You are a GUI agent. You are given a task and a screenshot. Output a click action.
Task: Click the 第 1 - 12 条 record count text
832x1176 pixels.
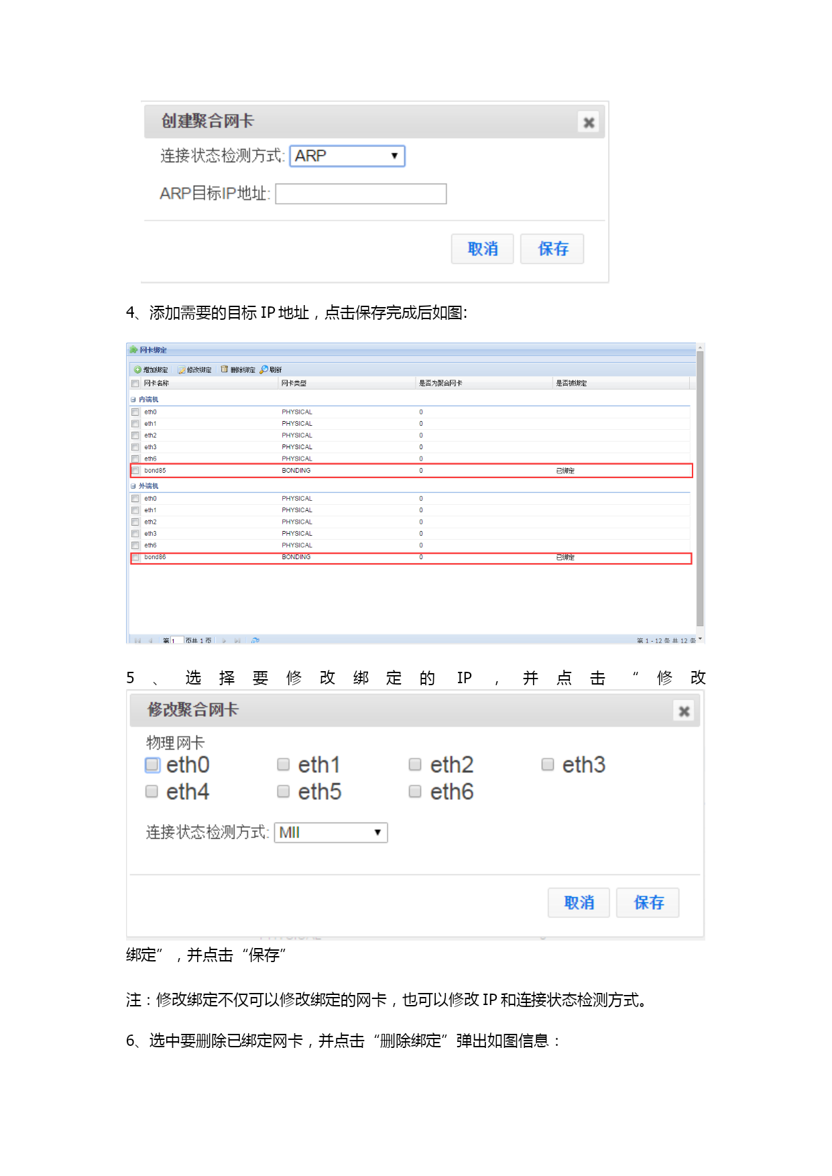point(666,641)
